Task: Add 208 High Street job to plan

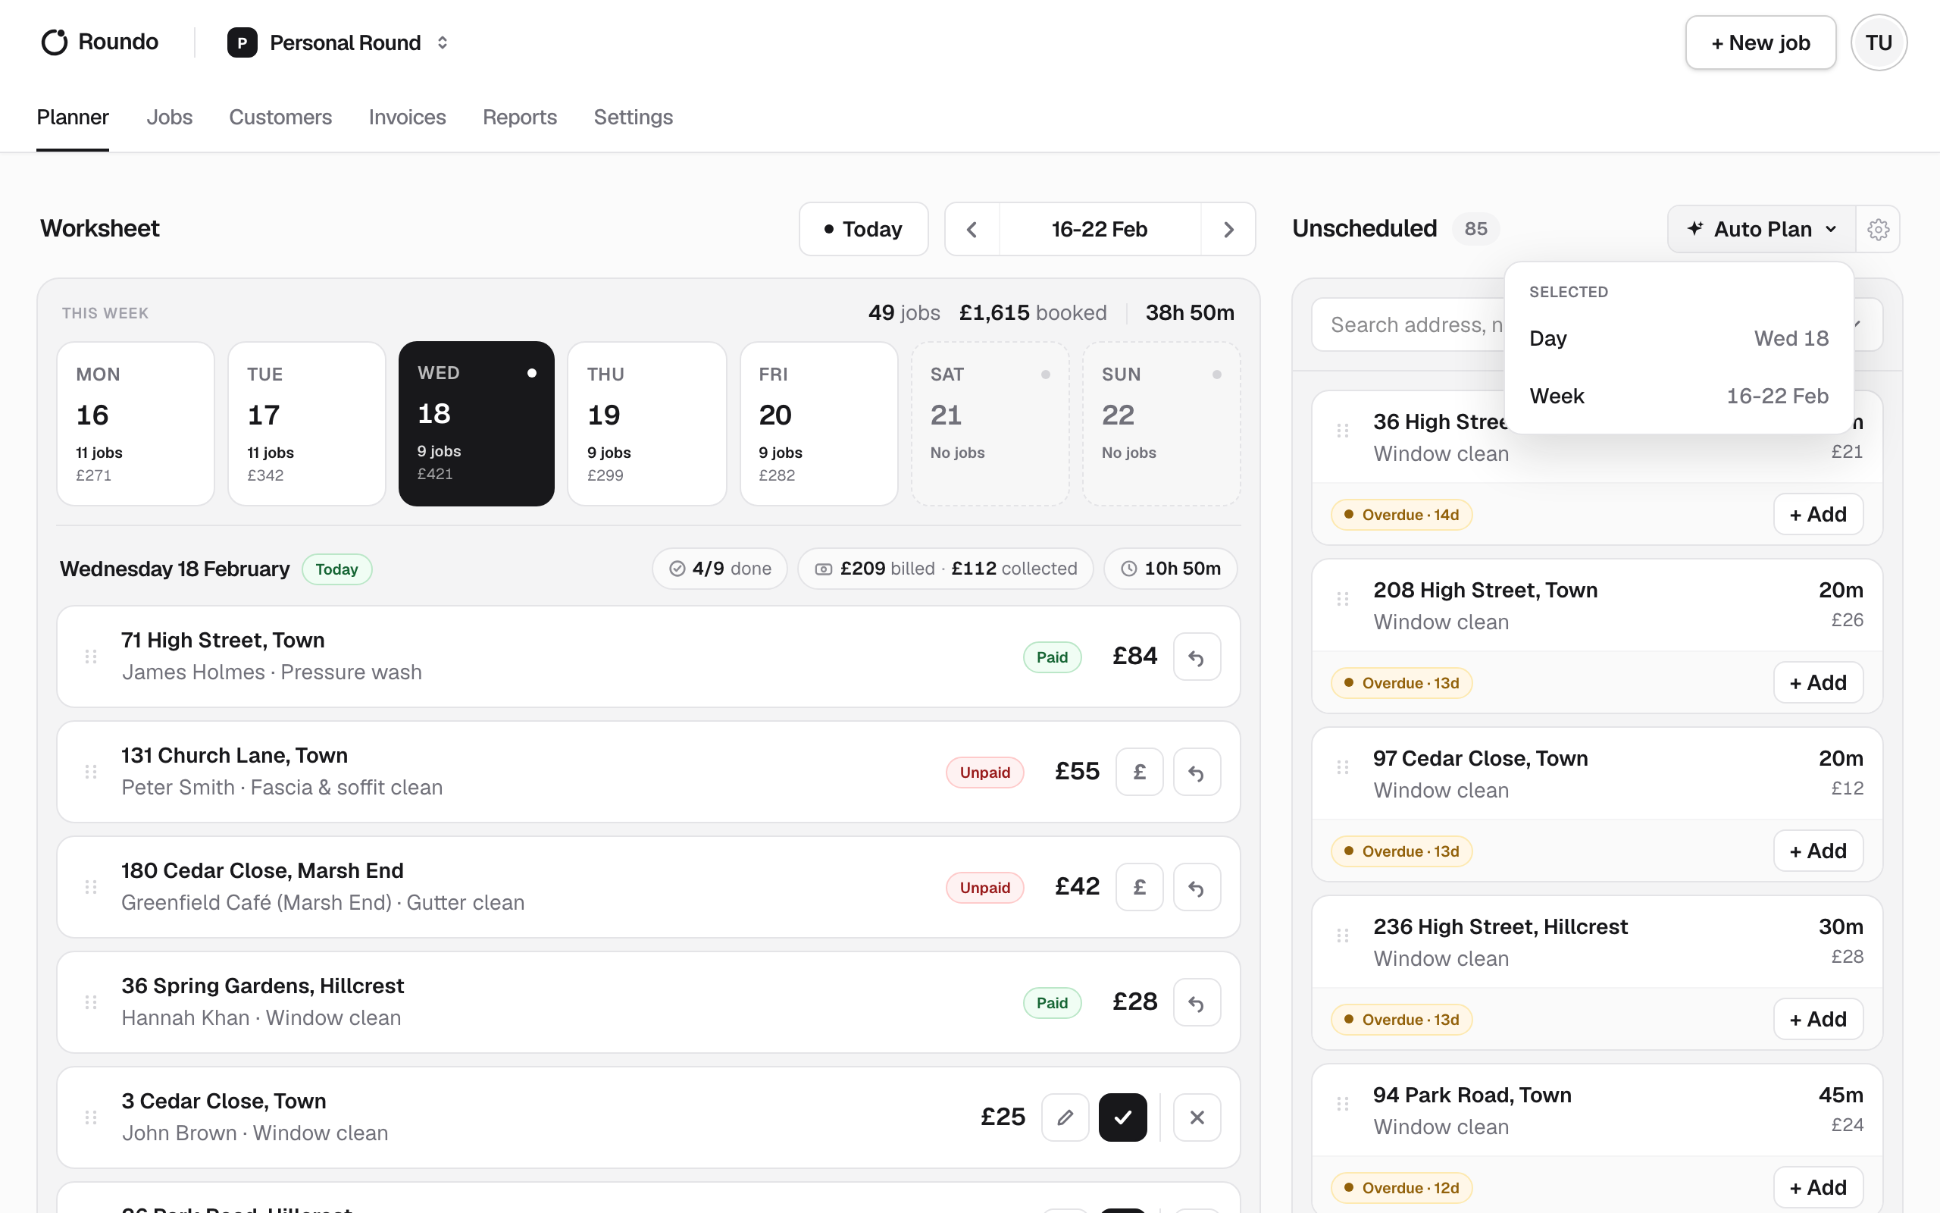Action: pos(1818,683)
